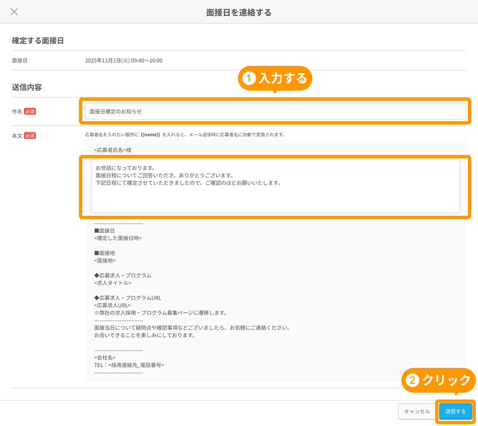Click the お会いできることを楽しみにしております。 line
The image size is (478, 426).
point(144,335)
